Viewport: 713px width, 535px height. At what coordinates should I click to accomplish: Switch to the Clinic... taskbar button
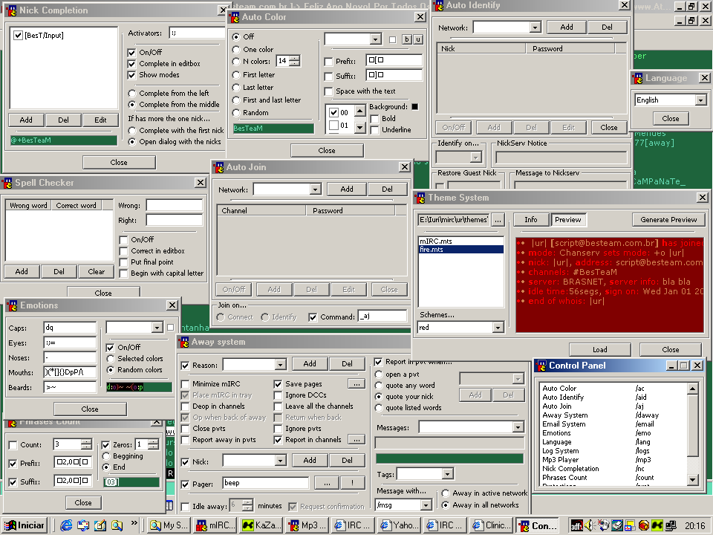click(x=491, y=525)
